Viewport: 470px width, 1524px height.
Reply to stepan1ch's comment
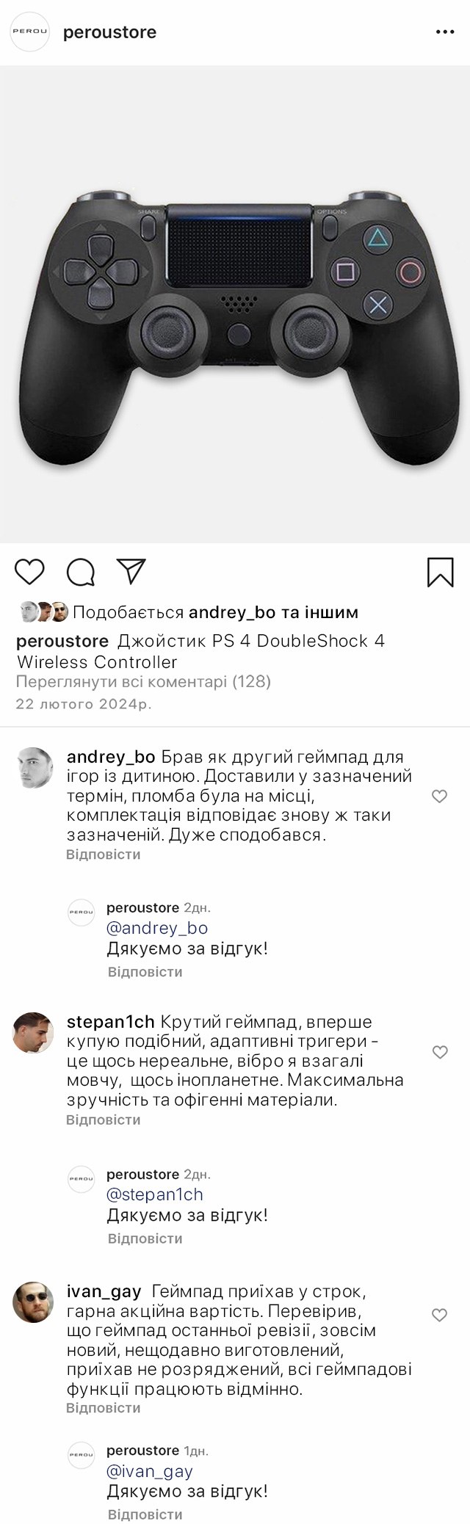[x=103, y=1120]
